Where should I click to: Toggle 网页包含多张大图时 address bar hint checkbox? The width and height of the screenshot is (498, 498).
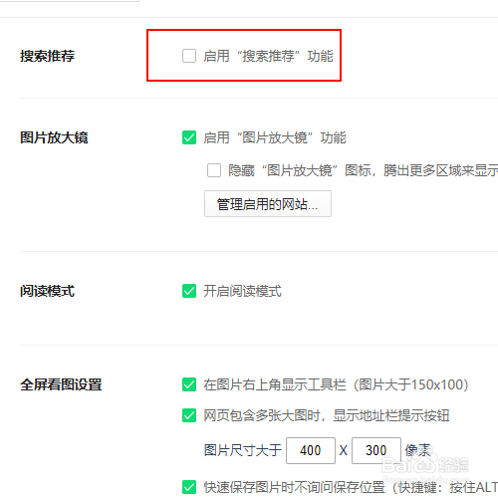click(x=189, y=415)
